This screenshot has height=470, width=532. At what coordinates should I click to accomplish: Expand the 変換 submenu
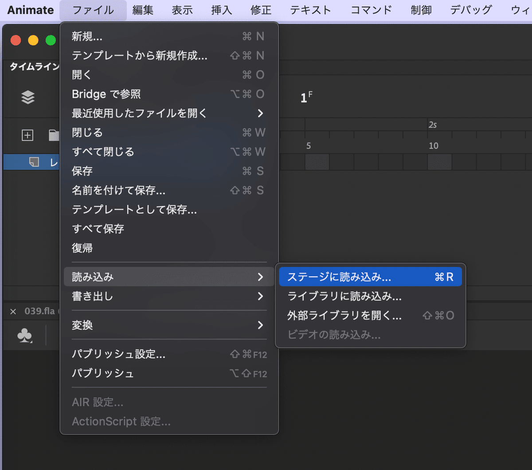point(169,325)
